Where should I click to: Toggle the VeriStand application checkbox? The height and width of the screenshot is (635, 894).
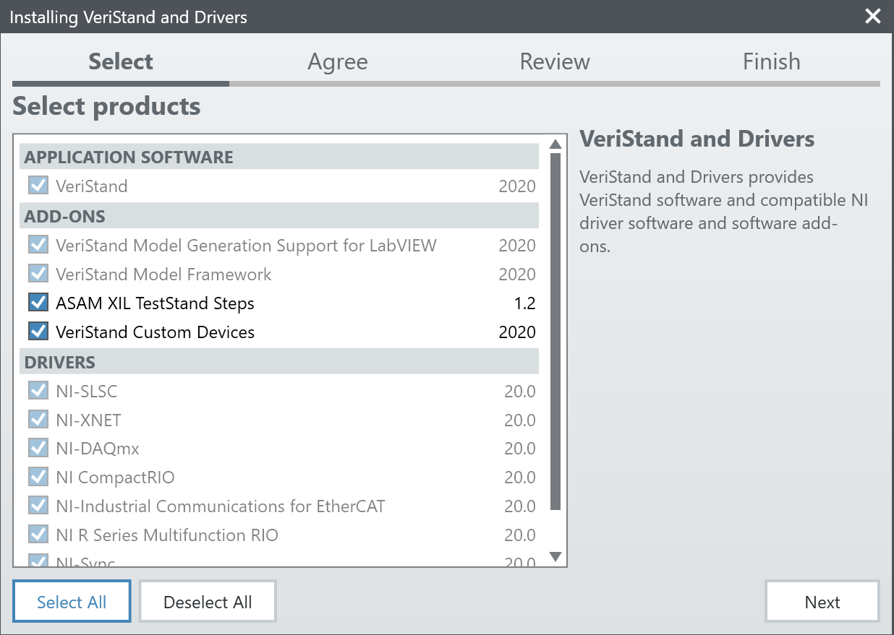(x=38, y=186)
